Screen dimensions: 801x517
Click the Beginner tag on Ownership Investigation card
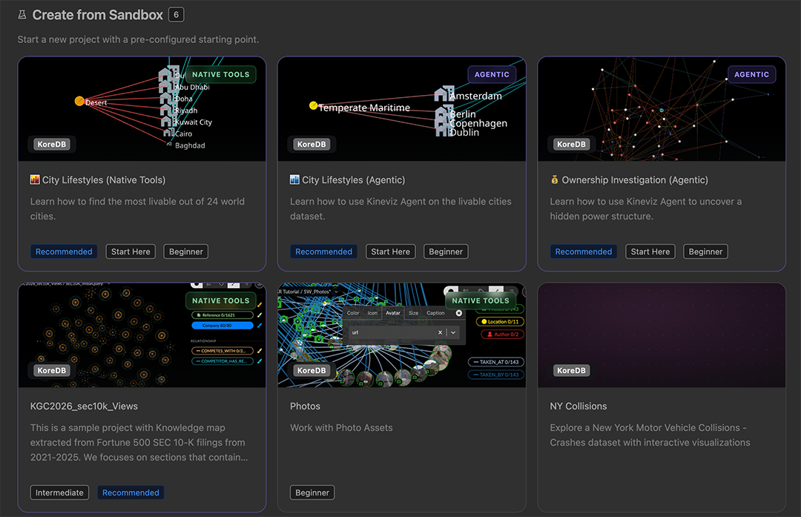pos(705,251)
